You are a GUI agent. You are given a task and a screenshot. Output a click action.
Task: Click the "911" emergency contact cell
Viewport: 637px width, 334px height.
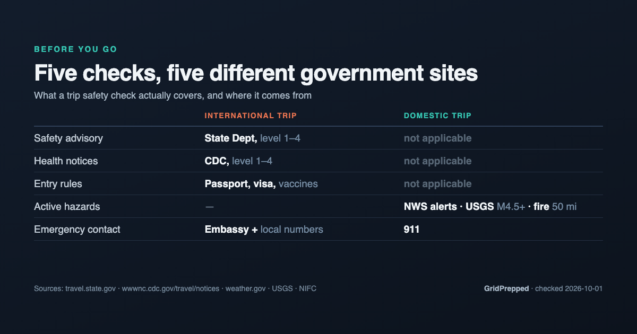pos(411,230)
